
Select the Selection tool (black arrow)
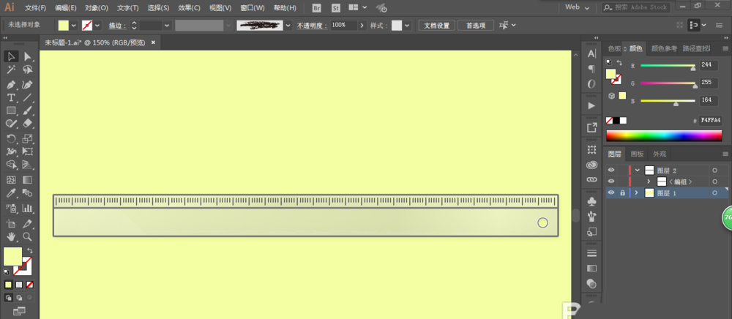click(11, 56)
